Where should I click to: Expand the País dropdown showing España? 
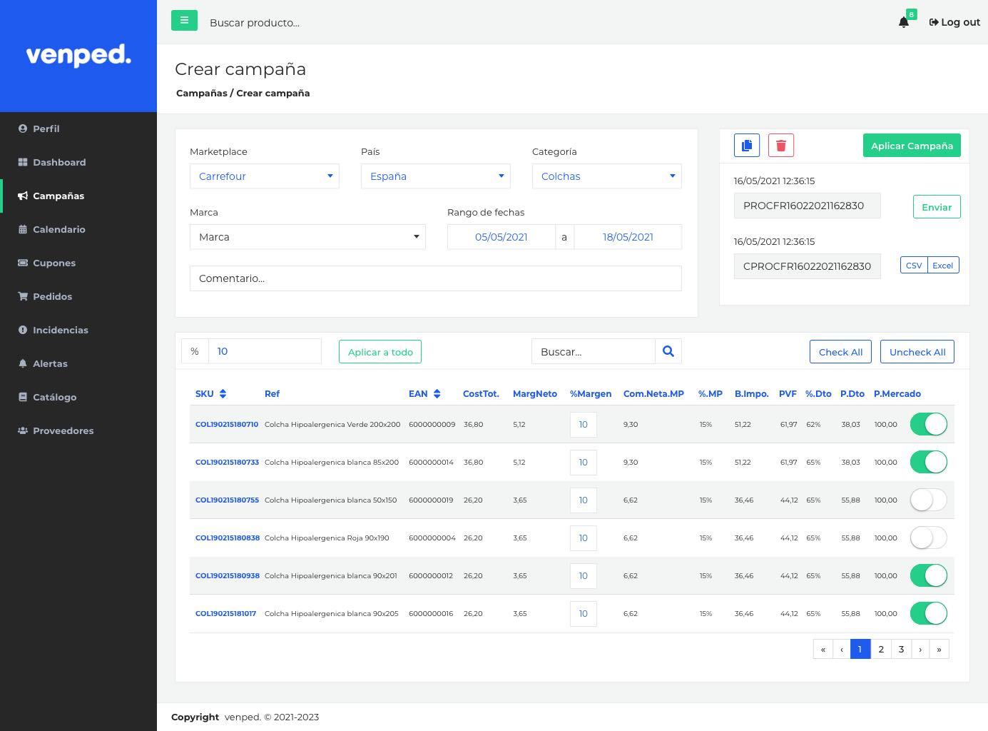tap(435, 176)
